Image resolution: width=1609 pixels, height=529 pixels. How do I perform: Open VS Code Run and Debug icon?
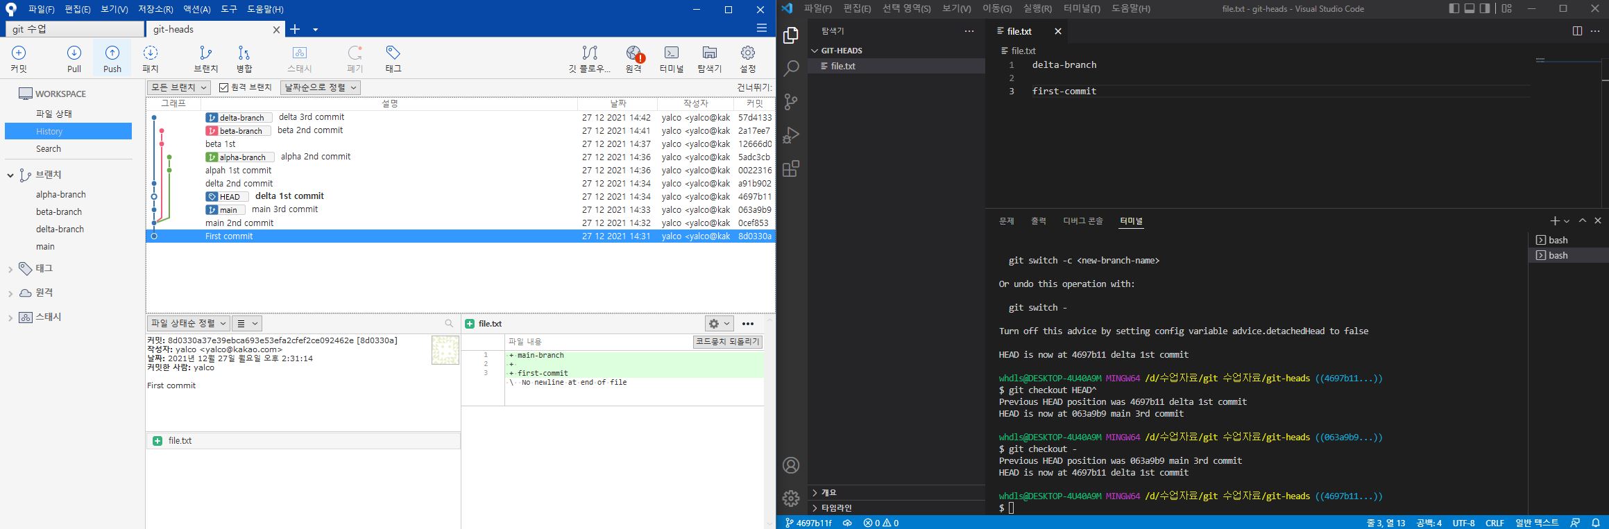(791, 135)
